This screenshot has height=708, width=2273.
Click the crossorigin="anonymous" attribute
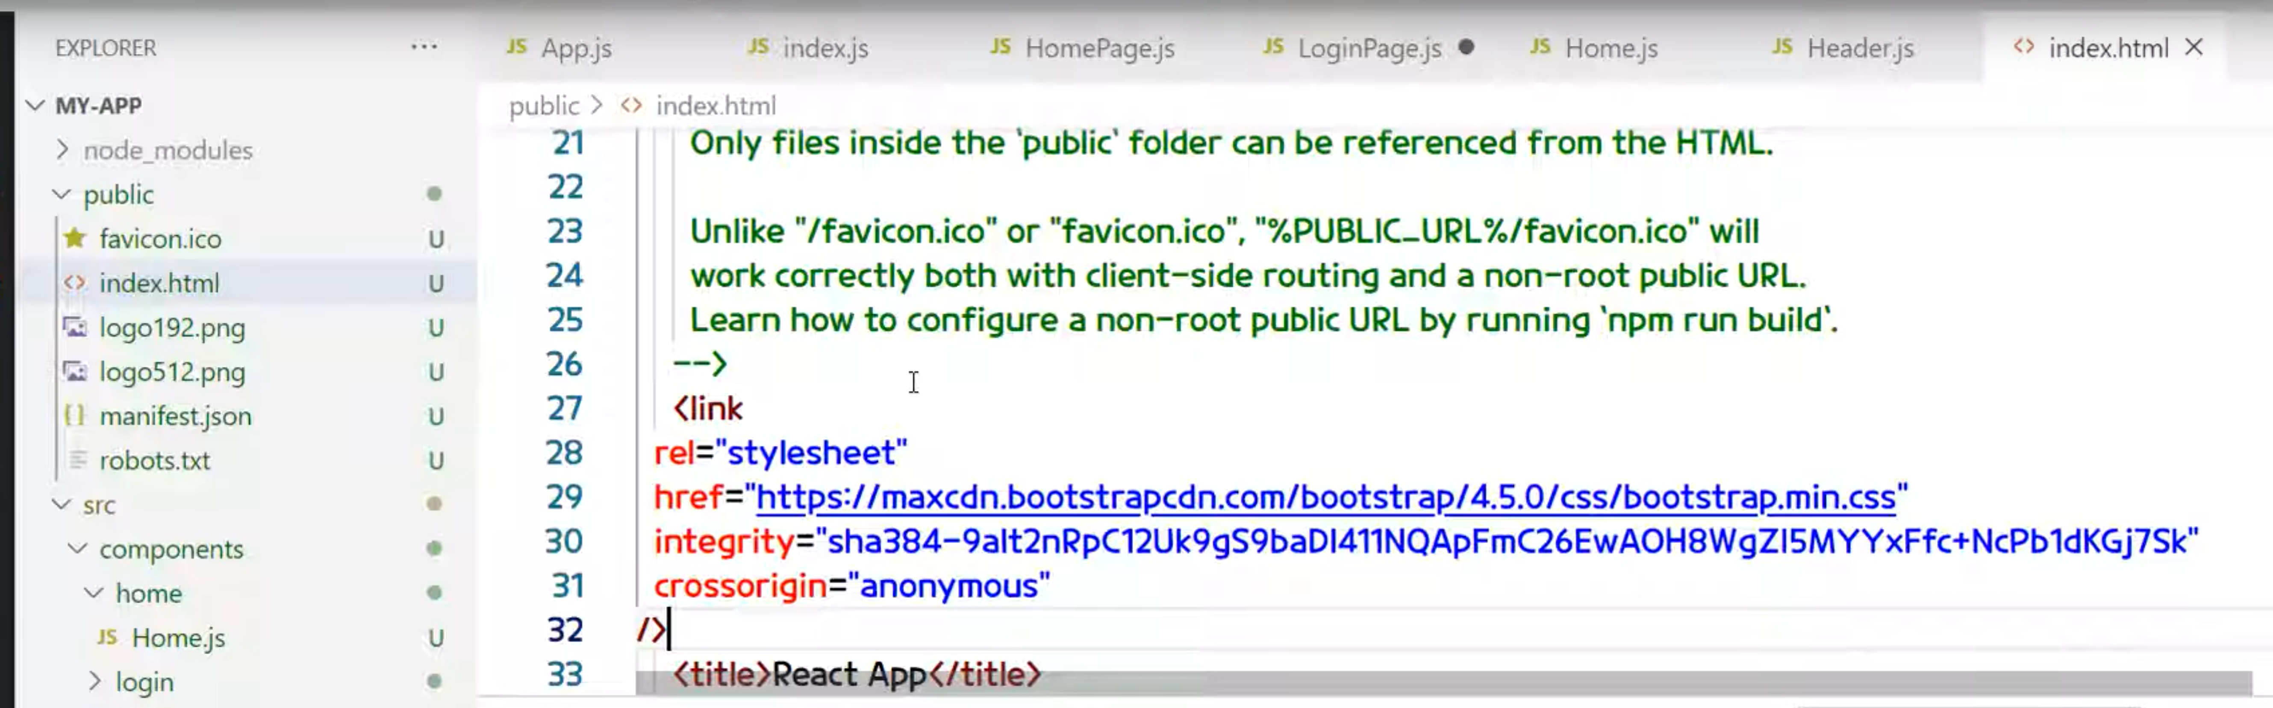[x=851, y=585]
